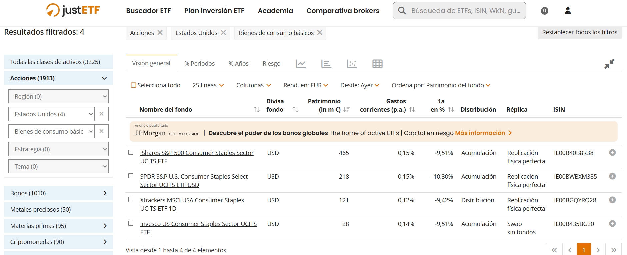Screen dimensions: 627x255
Task: Switch to the Riesgo tab
Action: (271, 64)
